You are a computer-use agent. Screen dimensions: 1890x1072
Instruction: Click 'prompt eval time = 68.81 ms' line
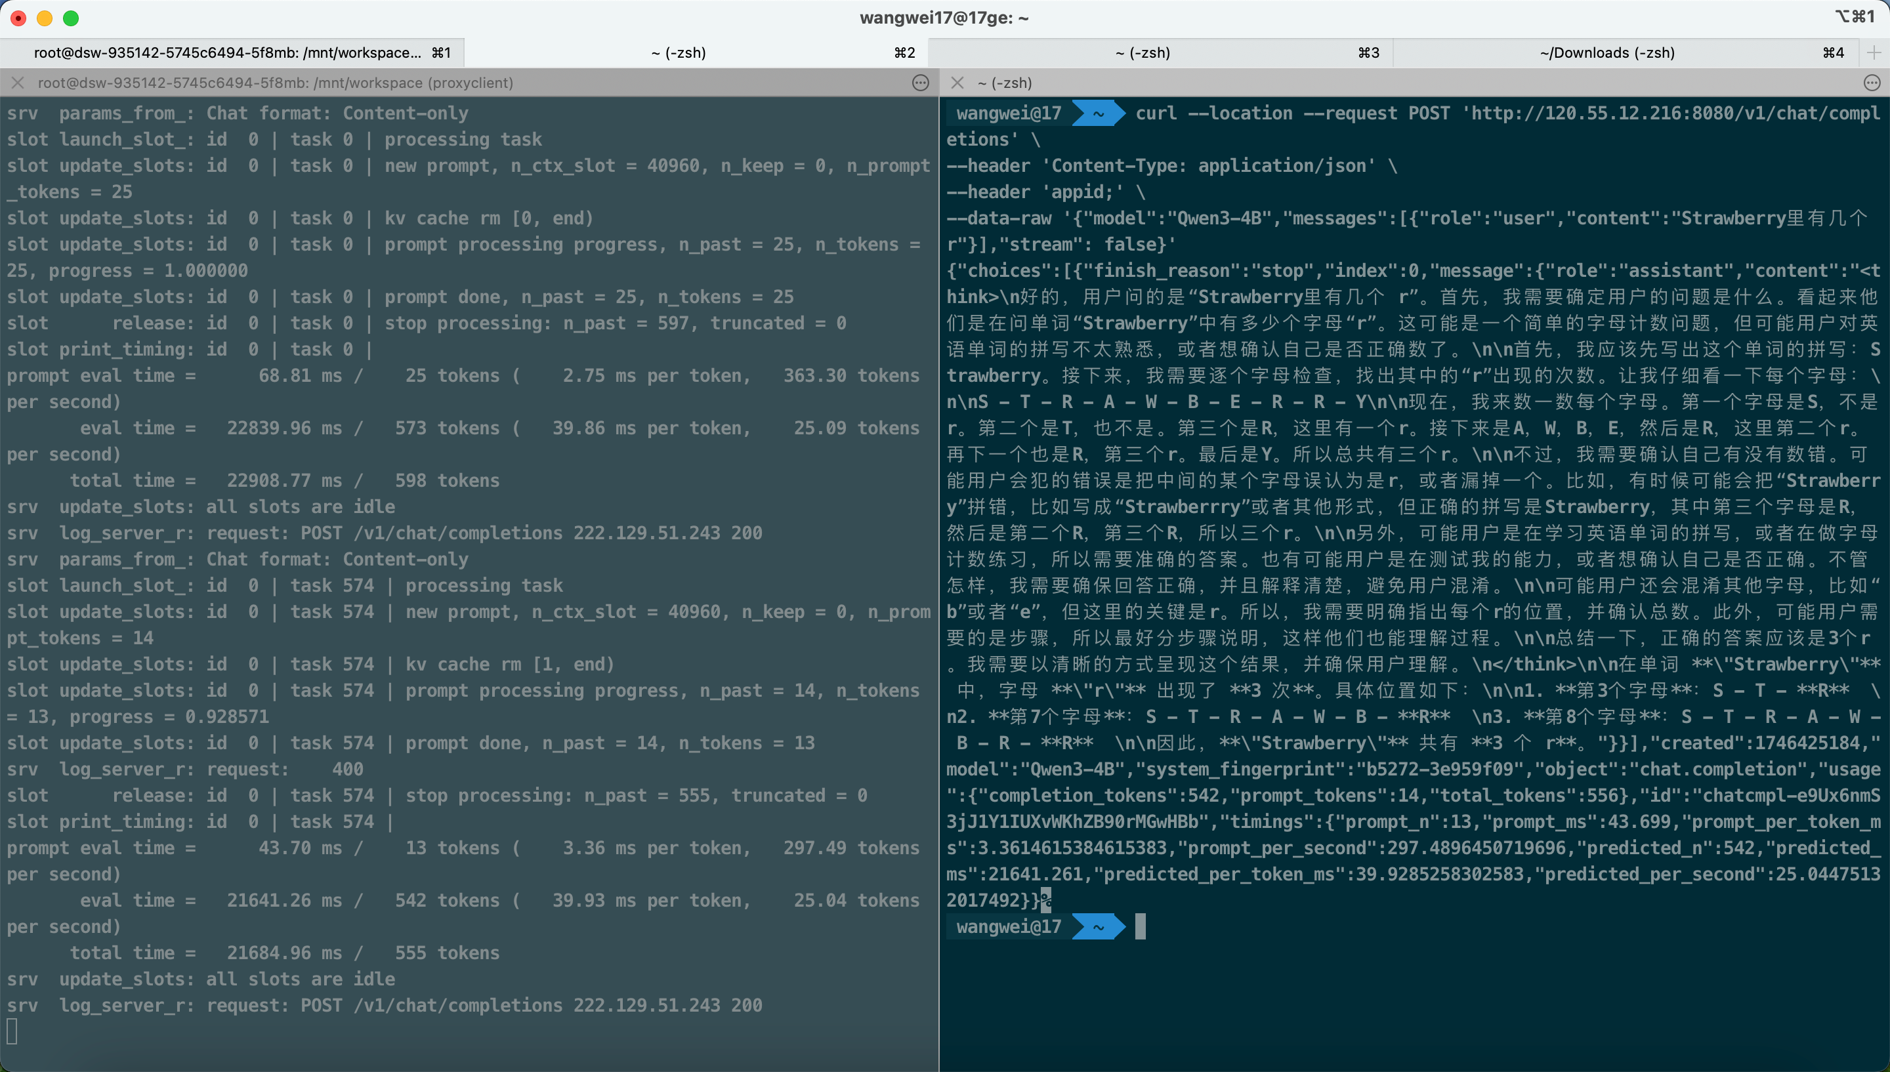click(463, 389)
